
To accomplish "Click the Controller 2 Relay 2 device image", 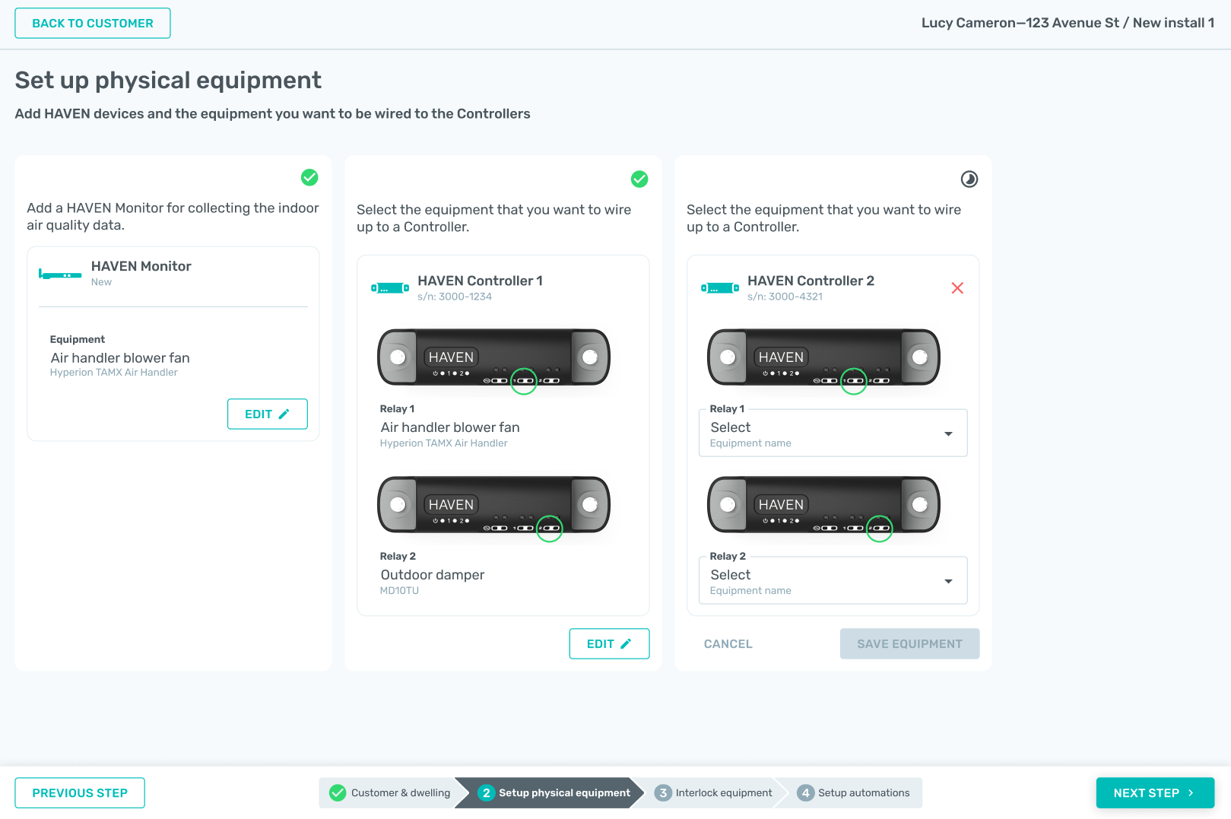I will [x=824, y=505].
